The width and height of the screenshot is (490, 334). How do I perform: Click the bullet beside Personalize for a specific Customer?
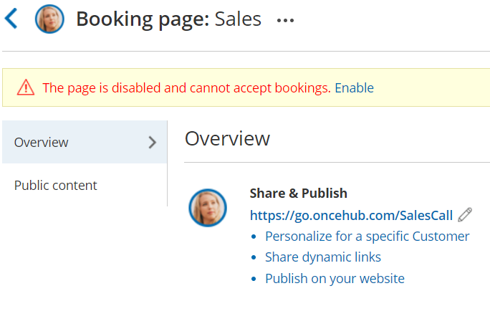tap(254, 237)
